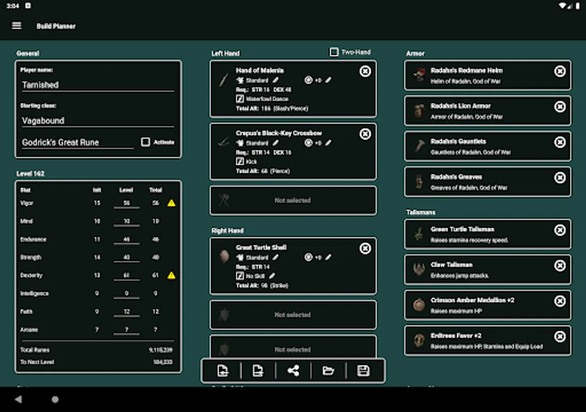Edit Great Turtle Shell skill pencil
The width and height of the screenshot is (586, 412).
(x=272, y=276)
